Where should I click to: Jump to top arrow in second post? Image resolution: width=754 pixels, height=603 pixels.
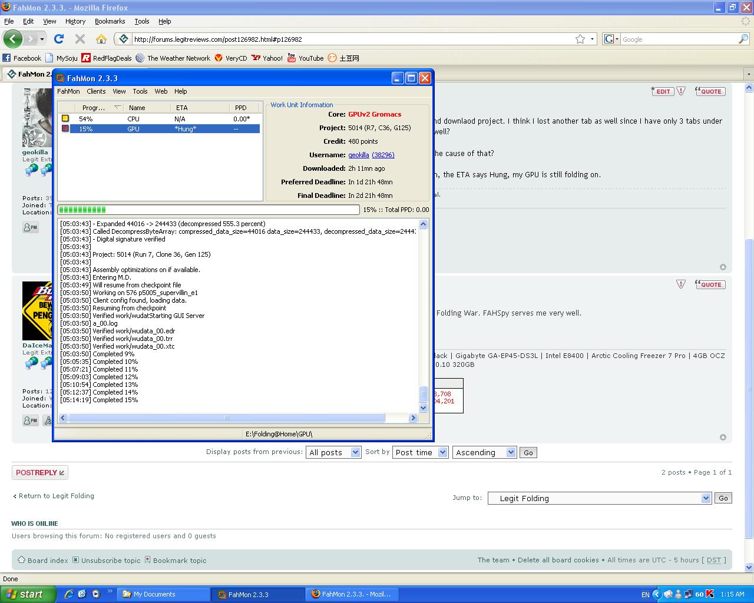pos(723,437)
